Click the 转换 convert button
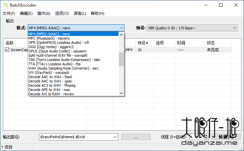This screenshot has width=244, height=151. (x=226, y=137)
